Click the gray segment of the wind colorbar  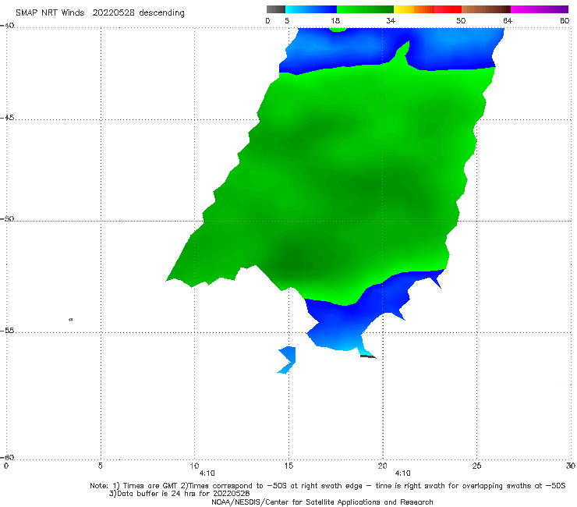(x=276, y=9)
